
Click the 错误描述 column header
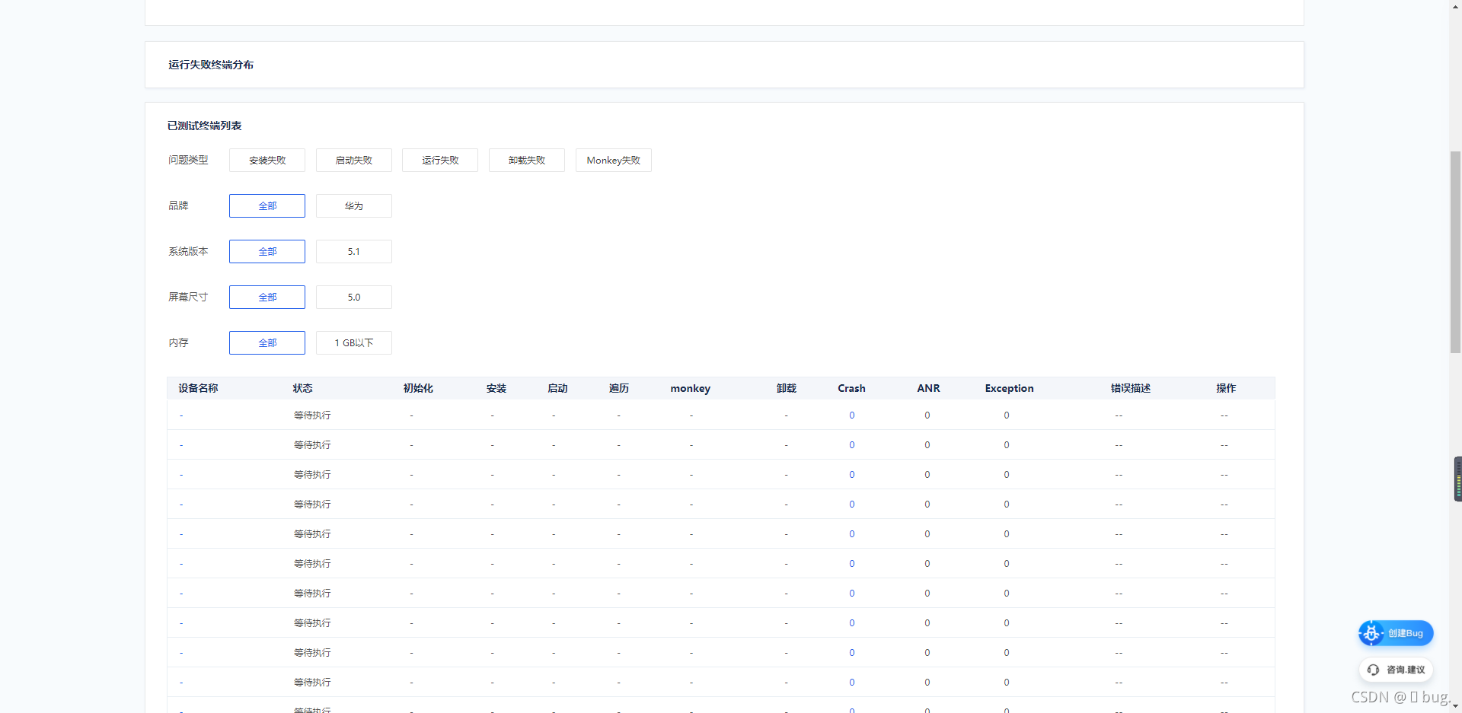(1130, 388)
